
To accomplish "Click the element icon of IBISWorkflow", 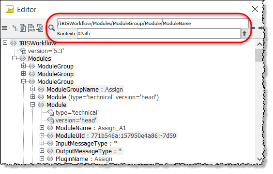I will (14, 43).
